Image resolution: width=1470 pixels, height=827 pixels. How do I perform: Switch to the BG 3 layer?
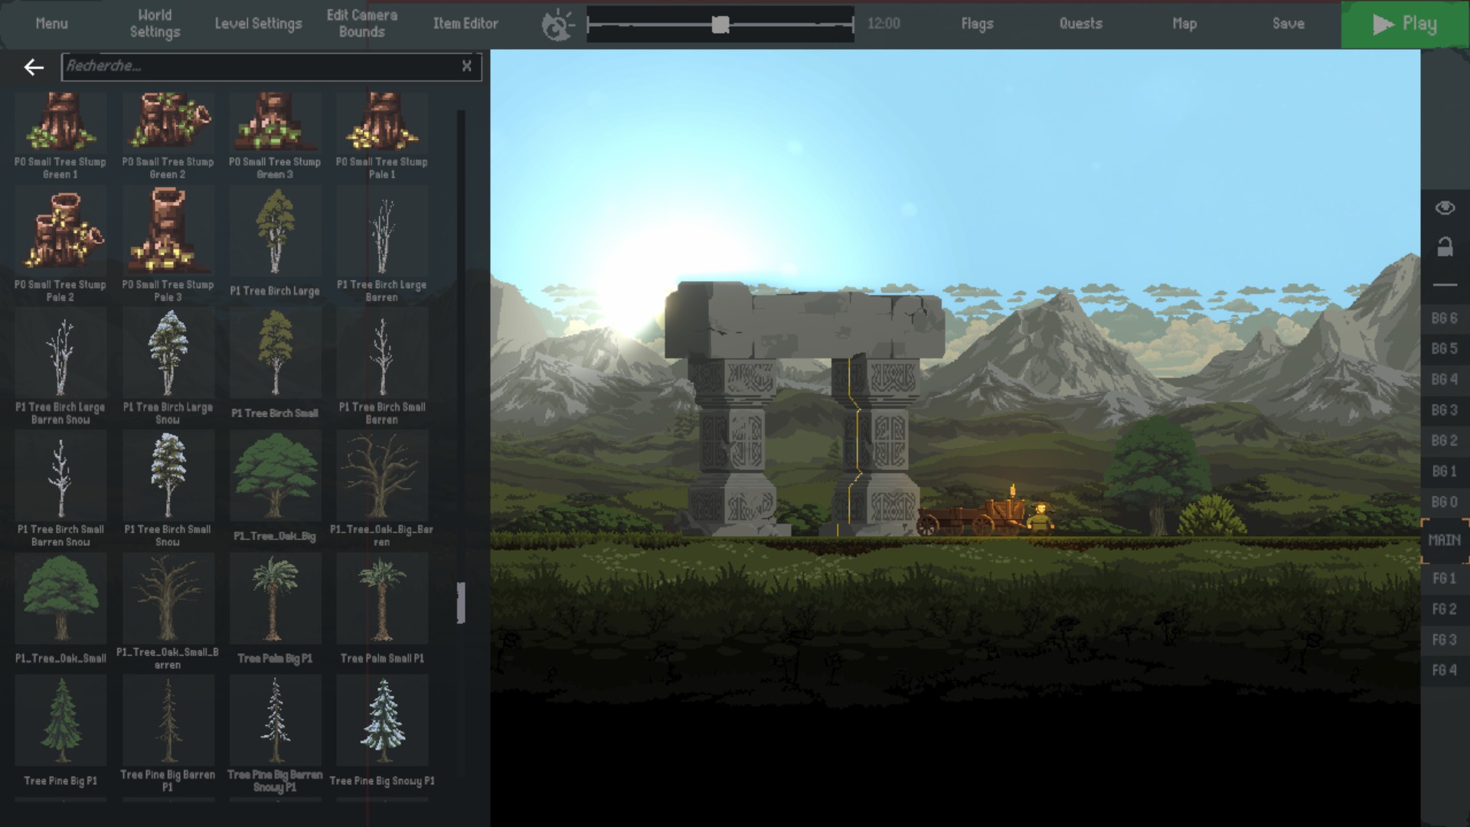pos(1444,410)
